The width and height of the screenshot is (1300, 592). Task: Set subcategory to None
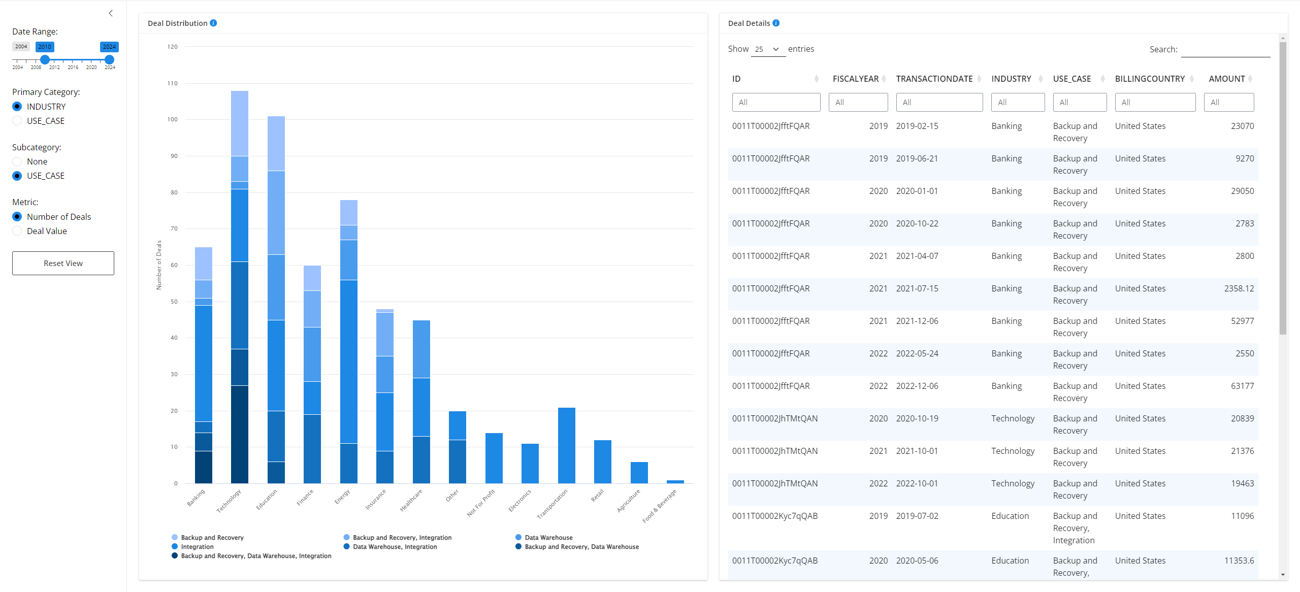tap(17, 161)
